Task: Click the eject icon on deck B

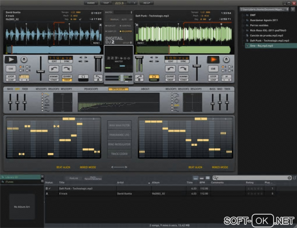Action: click(x=226, y=60)
